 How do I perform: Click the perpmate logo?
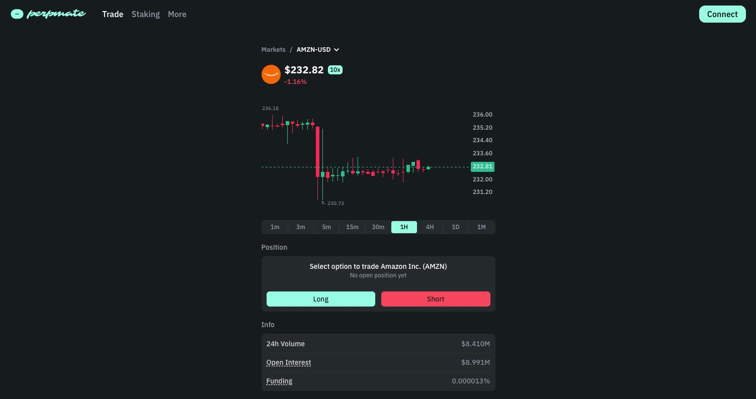[x=48, y=14]
